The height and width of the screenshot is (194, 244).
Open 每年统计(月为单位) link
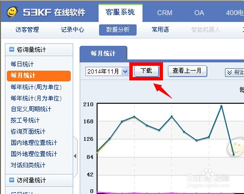click(x=36, y=98)
